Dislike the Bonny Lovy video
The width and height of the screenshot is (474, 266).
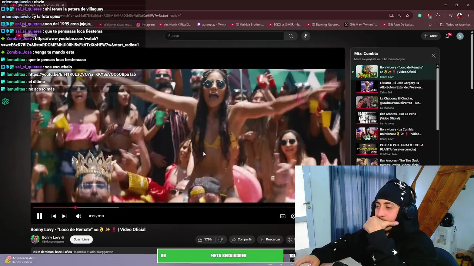[x=221, y=239]
